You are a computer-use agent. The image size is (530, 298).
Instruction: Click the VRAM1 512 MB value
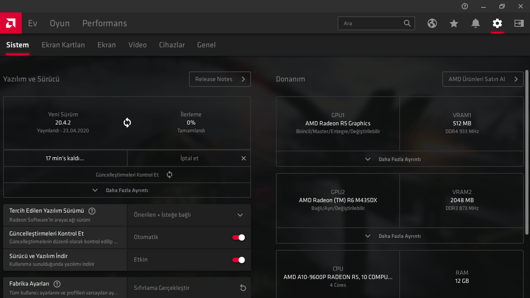pyautogui.click(x=462, y=123)
